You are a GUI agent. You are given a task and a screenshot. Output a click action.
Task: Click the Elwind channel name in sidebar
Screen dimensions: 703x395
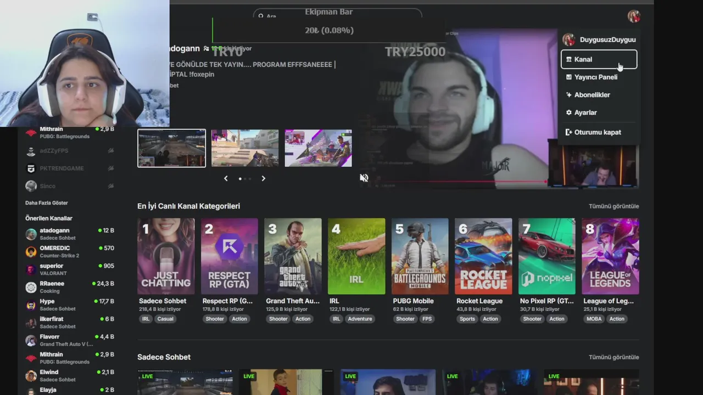(x=49, y=372)
